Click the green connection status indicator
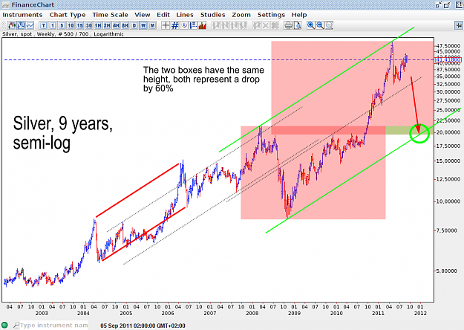 point(4,326)
